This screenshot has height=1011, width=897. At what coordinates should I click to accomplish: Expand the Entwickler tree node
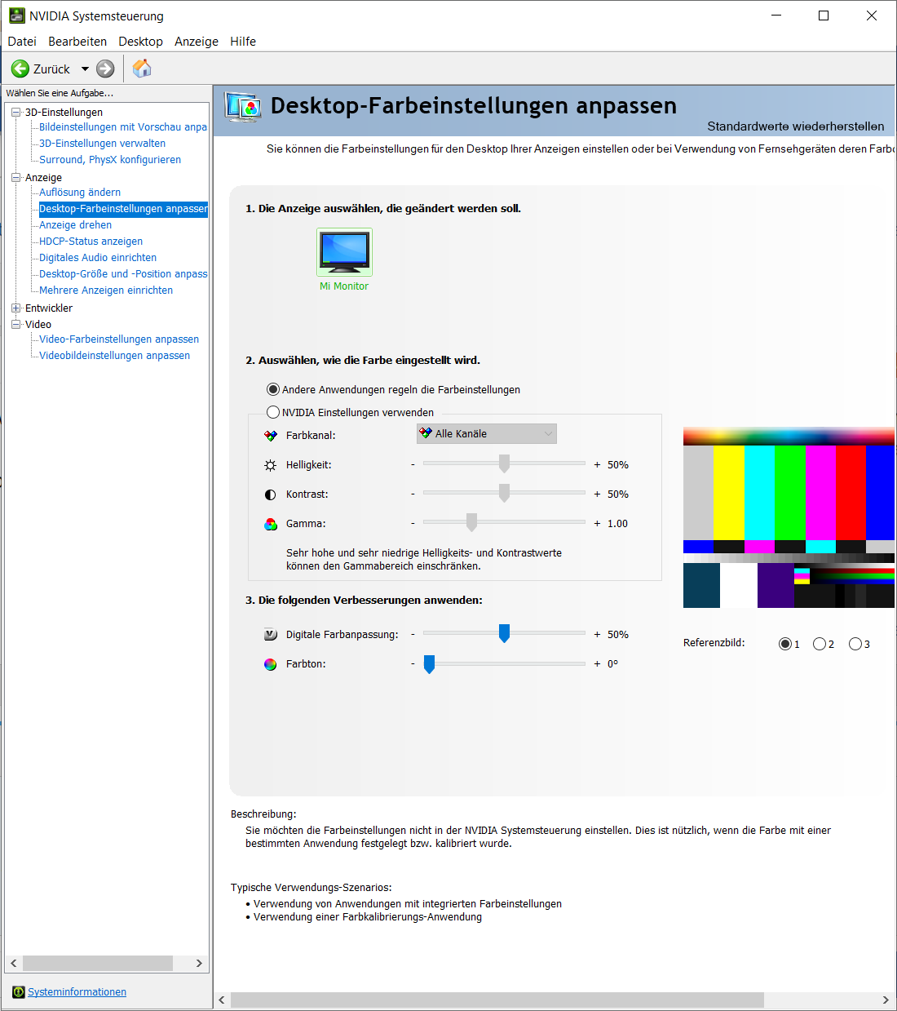[15, 308]
